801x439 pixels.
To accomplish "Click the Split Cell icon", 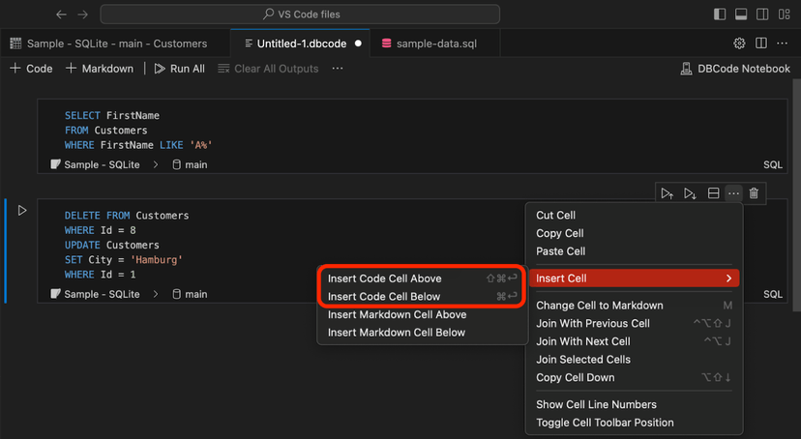I will click(713, 193).
